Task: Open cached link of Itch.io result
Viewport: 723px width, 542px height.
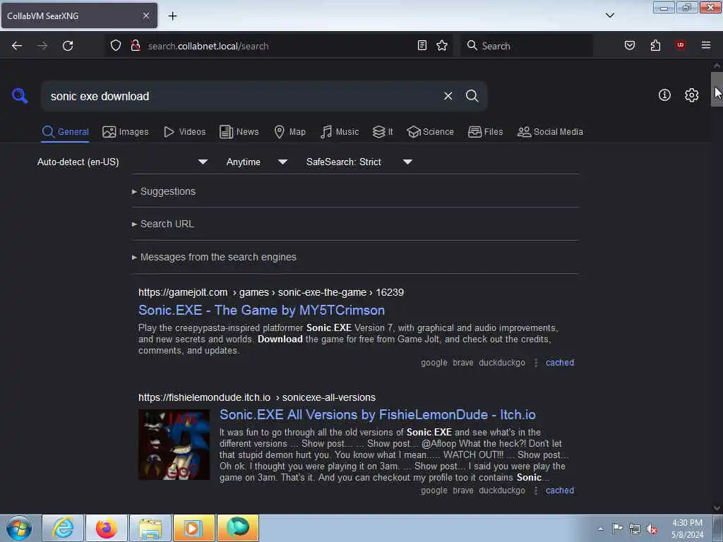Action: point(560,490)
